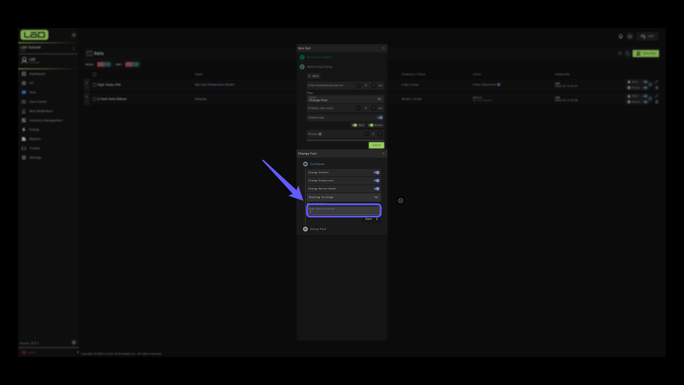Image resolution: width=684 pixels, height=385 pixels.
Task: Check the 0 Hash Rate Reboot checkbox
Action: 94,99
